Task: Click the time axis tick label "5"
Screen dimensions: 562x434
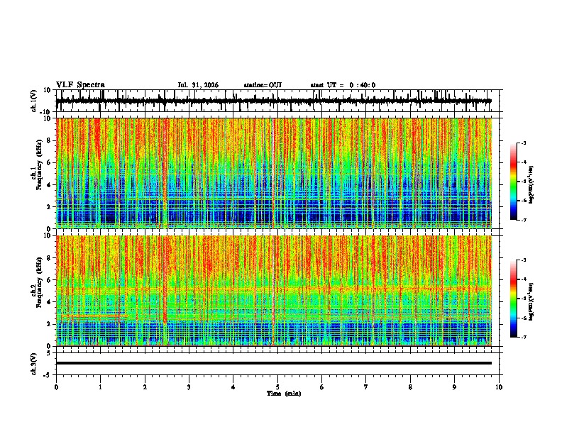Action: click(277, 387)
